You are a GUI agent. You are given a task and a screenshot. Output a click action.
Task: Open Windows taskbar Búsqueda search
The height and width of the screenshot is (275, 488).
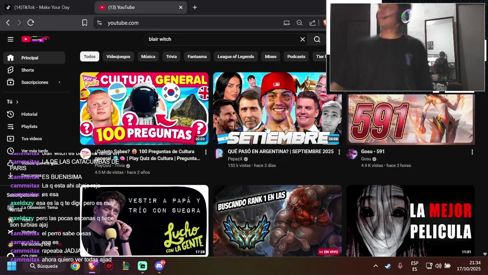[44, 266]
